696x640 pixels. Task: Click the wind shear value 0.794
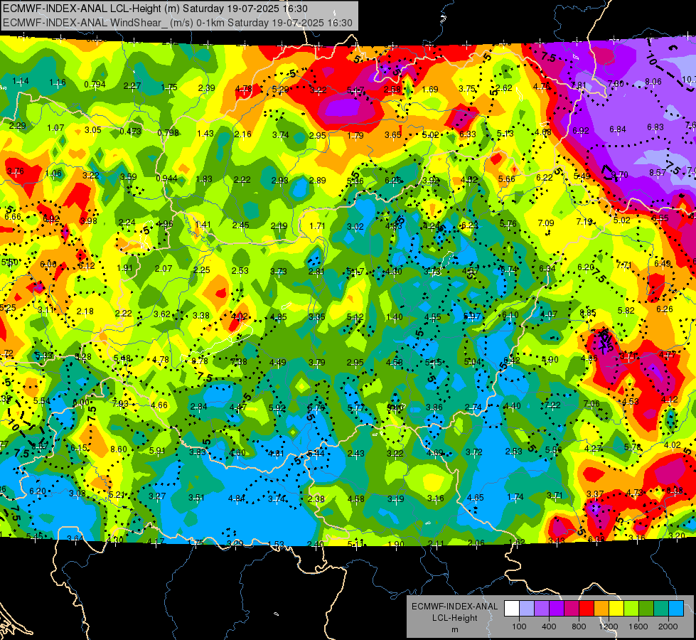pos(95,85)
